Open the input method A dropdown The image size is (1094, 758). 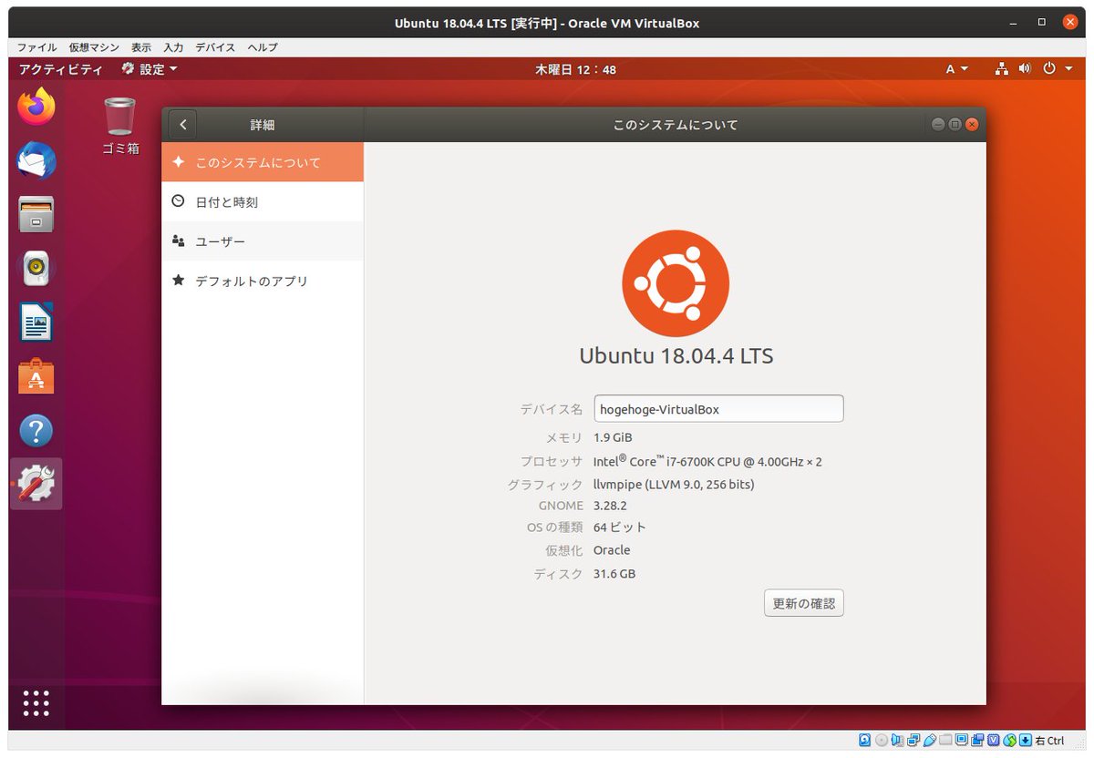(x=956, y=69)
